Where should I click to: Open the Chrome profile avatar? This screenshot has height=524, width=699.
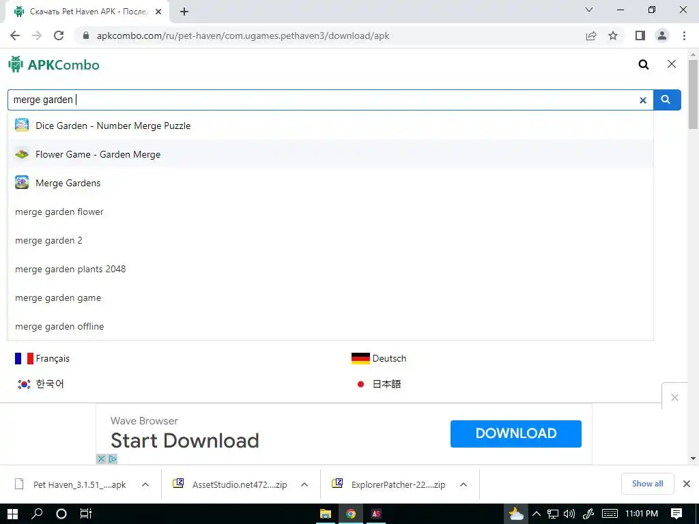662,35
